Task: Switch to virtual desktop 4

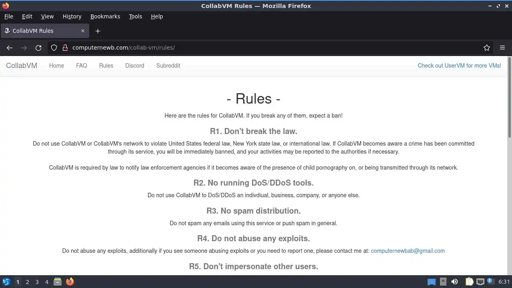Action: 46,282
